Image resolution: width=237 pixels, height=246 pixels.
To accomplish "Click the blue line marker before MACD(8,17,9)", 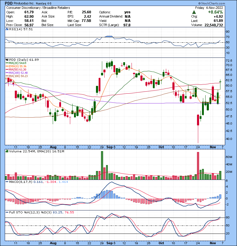I will click(7, 182).
